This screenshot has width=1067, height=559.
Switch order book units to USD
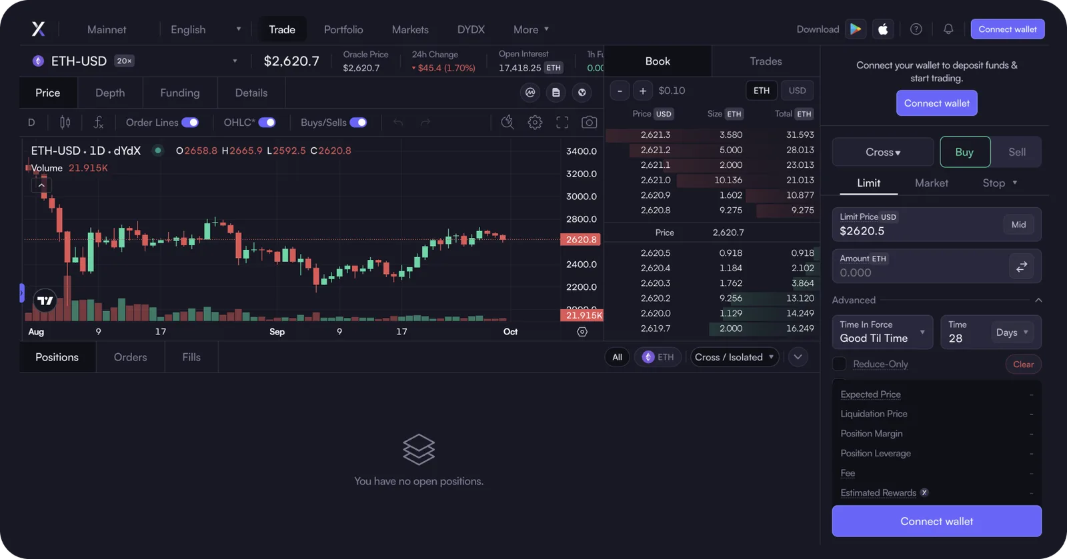(798, 91)
